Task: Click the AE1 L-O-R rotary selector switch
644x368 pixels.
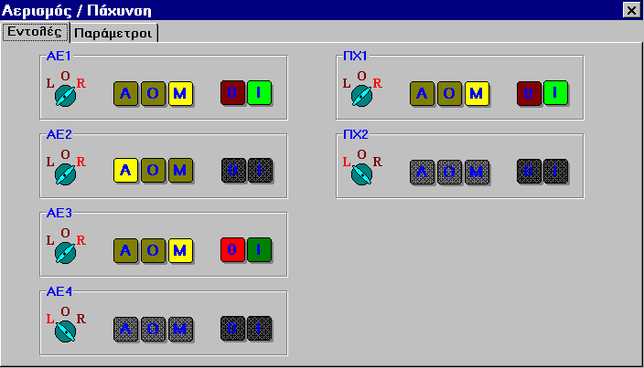Action: tap(65, 94)
